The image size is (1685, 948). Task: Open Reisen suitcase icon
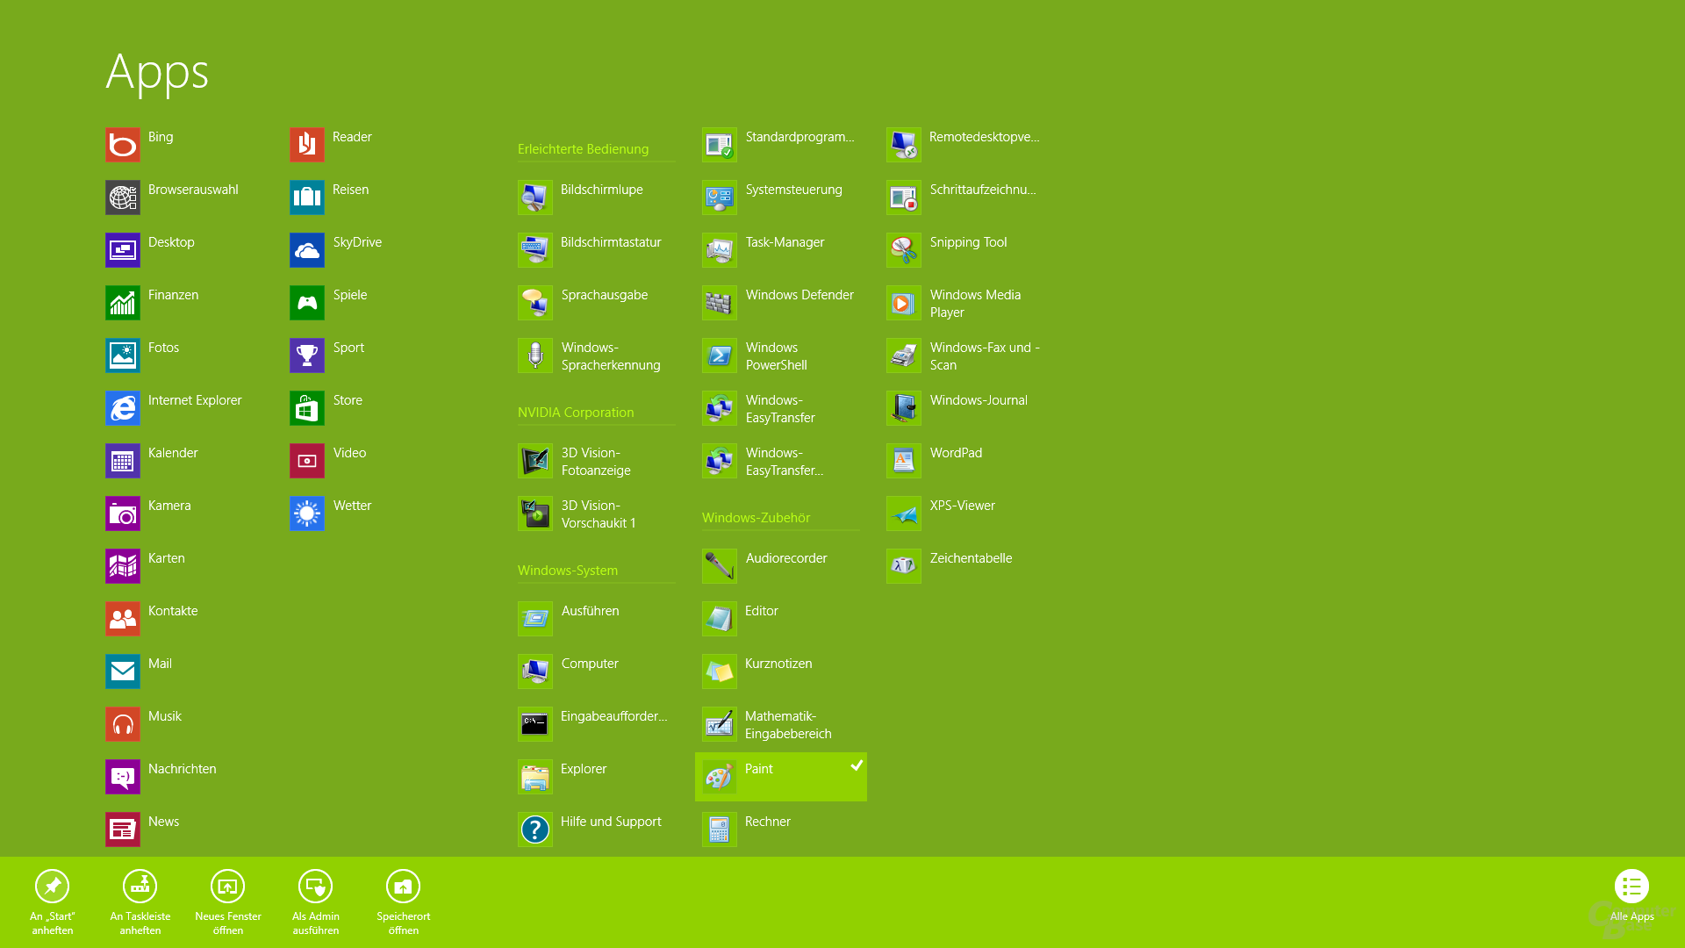point(306,197)
